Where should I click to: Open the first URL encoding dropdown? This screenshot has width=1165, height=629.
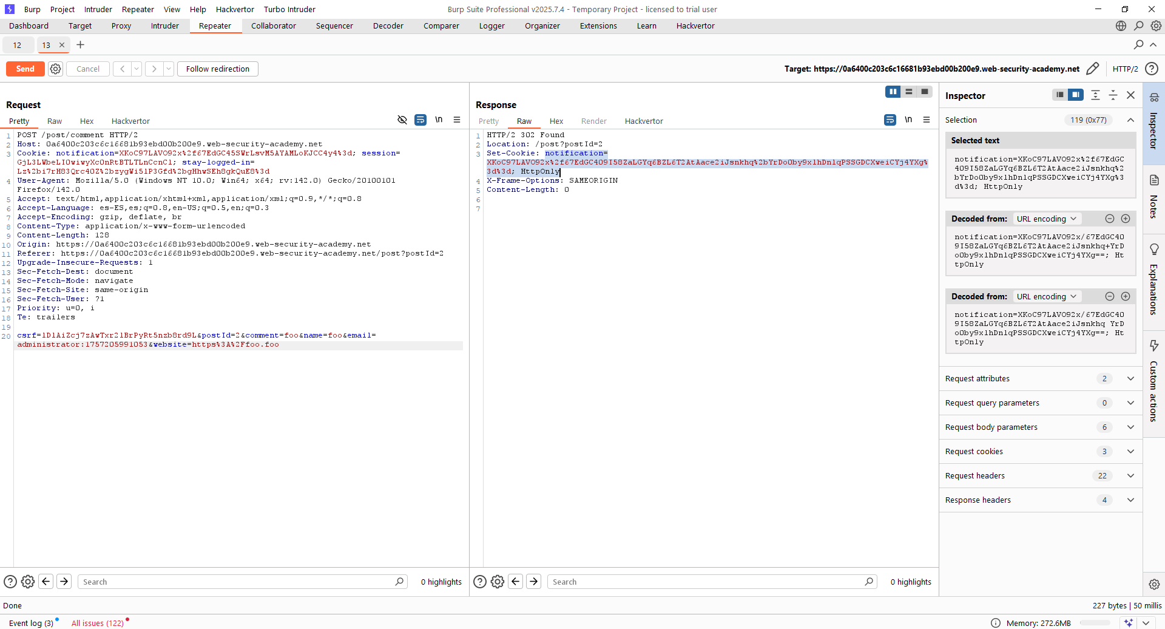(x=1046, y=219)
